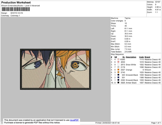Click the max stitch value '9.3 mm'
Viewport: 162px width, 125px height.
[128, 44]
